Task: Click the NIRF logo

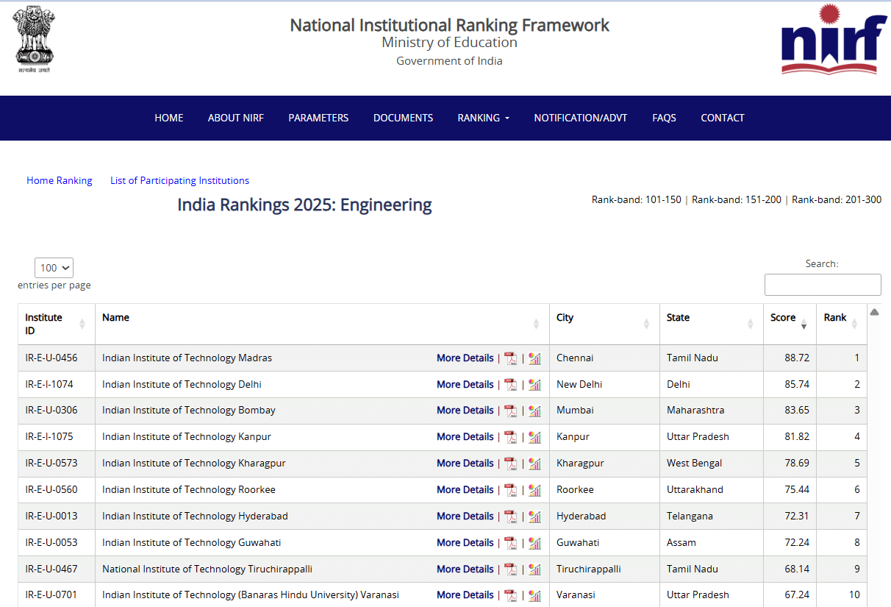Action: click(x=829, y=40)
